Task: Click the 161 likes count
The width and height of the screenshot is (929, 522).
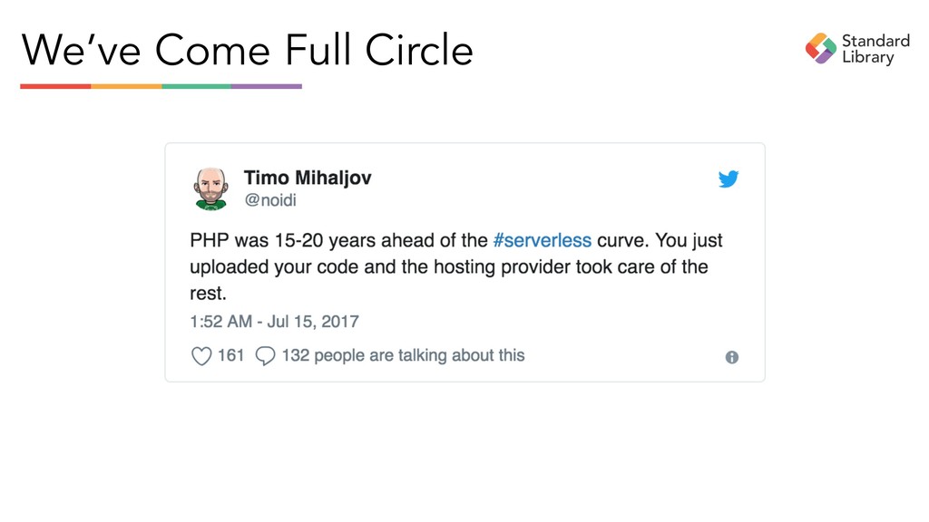Action: pos(231,355)
